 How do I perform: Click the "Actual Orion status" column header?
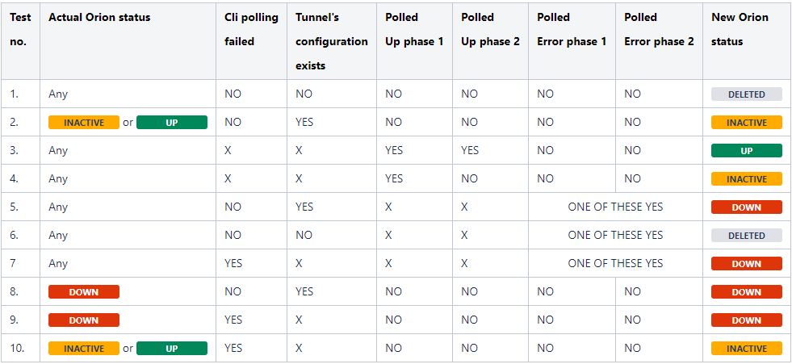(x=99, y=17)
